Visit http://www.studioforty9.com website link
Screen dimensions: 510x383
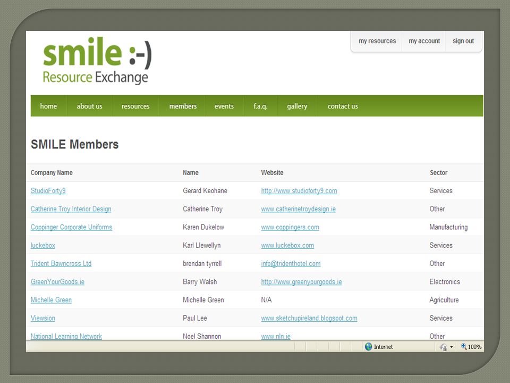[299, 191]
